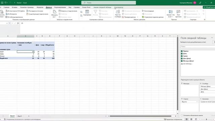Screen dimensions: 215x121
Task: Uncheck the 'Сумма' field checkbox
Action: [x=182, y=56]
